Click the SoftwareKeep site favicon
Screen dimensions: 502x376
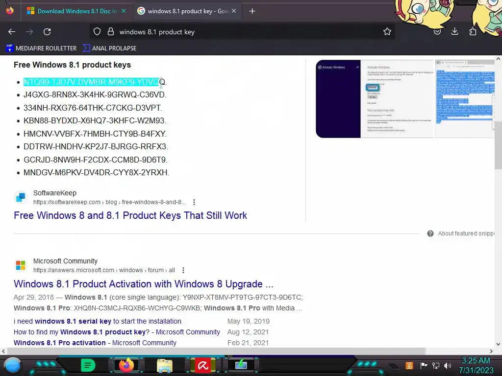[21, 197]
